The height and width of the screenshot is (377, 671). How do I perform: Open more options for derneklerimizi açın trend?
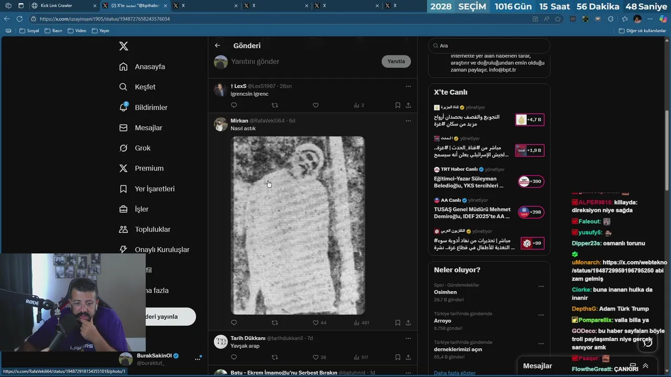point(541,344)
